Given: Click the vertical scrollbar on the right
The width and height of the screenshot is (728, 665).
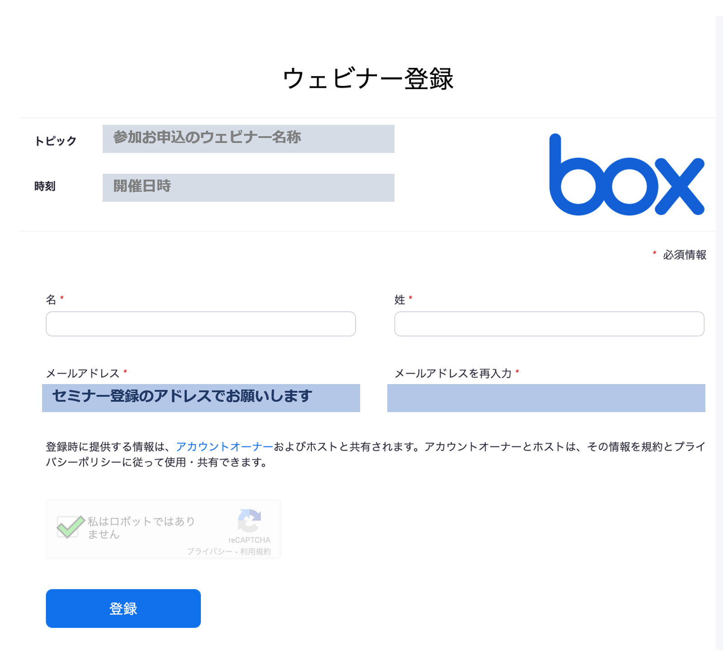Looking at the screenshot, I should click(x=719, y=333).
